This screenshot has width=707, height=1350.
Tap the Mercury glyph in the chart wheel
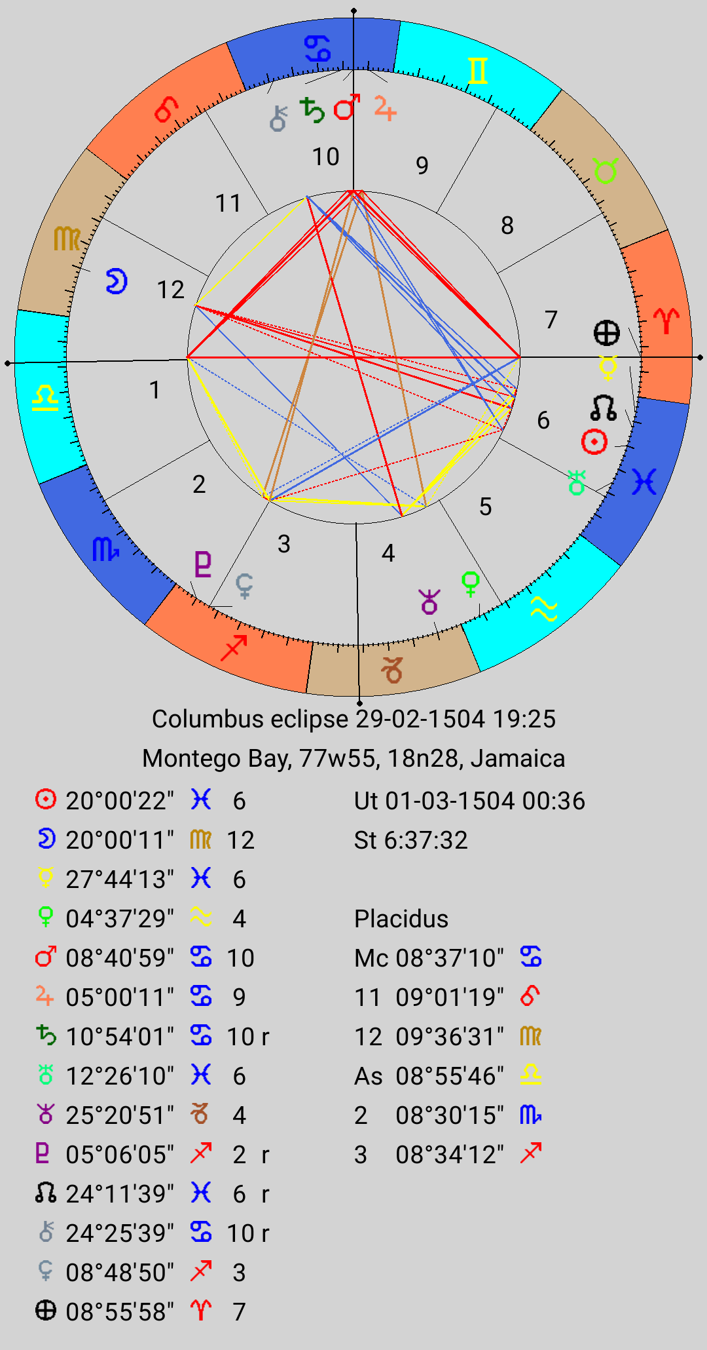tap(608, 368)
